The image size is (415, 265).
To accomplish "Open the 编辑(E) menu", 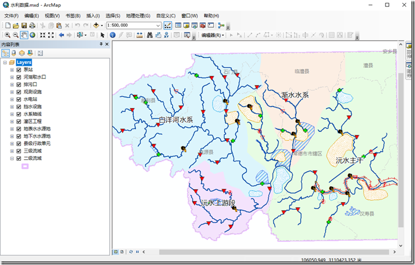I will [31, 16].
